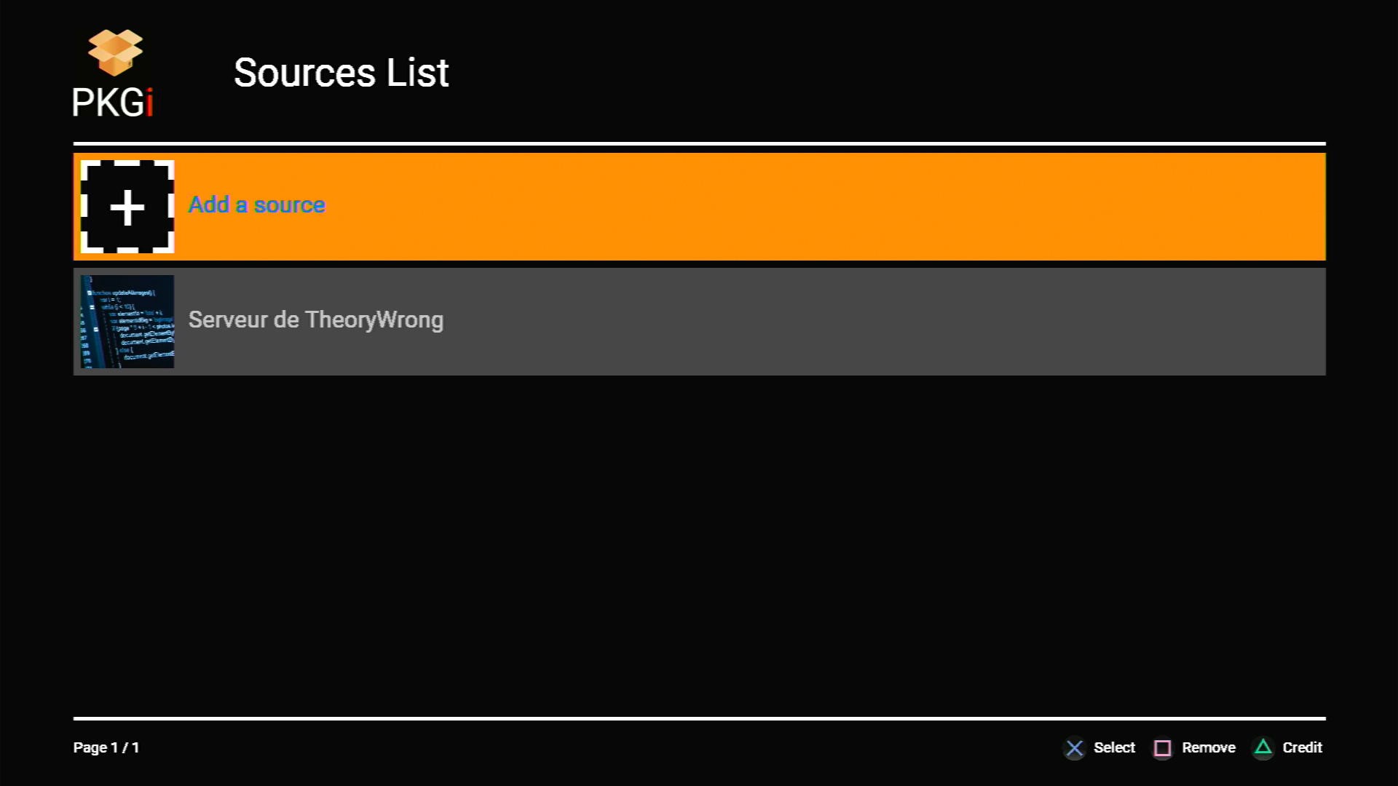Click the white divider line above the footer
1398x786 pixels.
(x=699, y=718)
